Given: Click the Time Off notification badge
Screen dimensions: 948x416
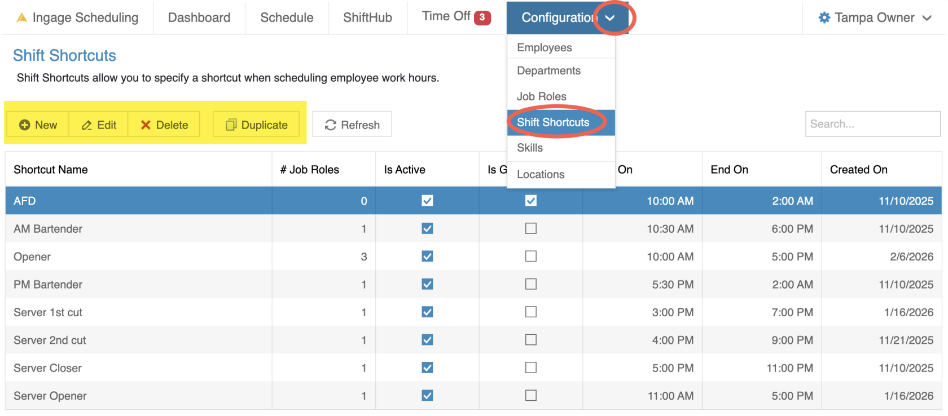Looking at the screenshot, I should 482,17.
